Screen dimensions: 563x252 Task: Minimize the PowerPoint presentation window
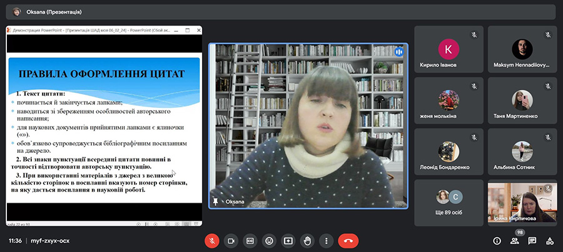coord(176,31)
